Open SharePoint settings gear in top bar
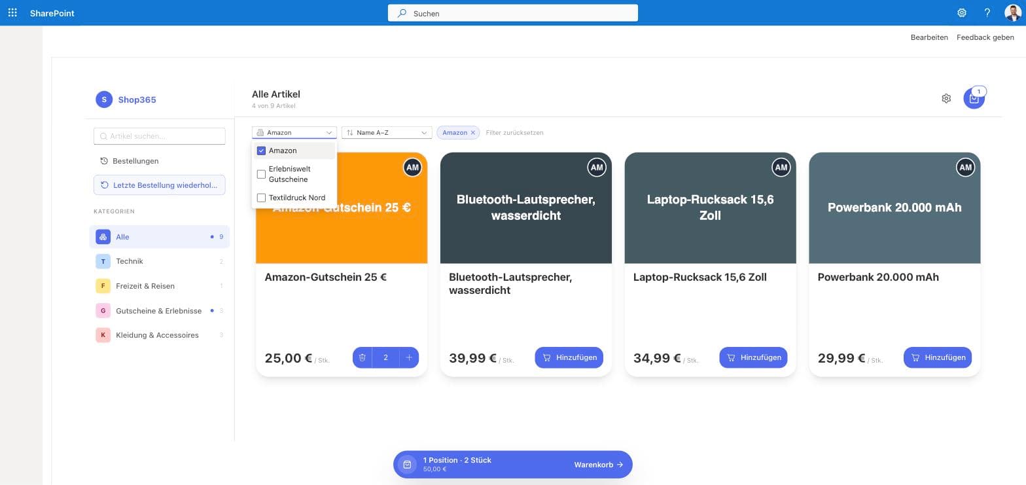 pyautogui.click(x=962, y=12)
